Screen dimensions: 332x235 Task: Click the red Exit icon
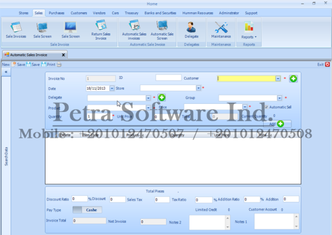click(x=327, y=64)
